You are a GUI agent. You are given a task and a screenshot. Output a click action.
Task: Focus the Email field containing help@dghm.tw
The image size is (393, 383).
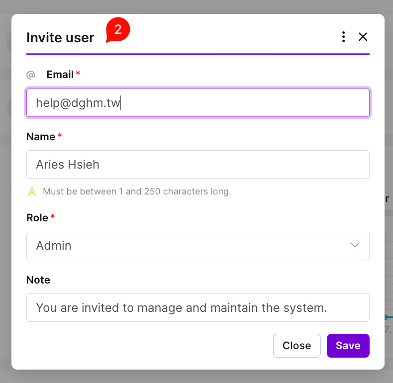197,103
